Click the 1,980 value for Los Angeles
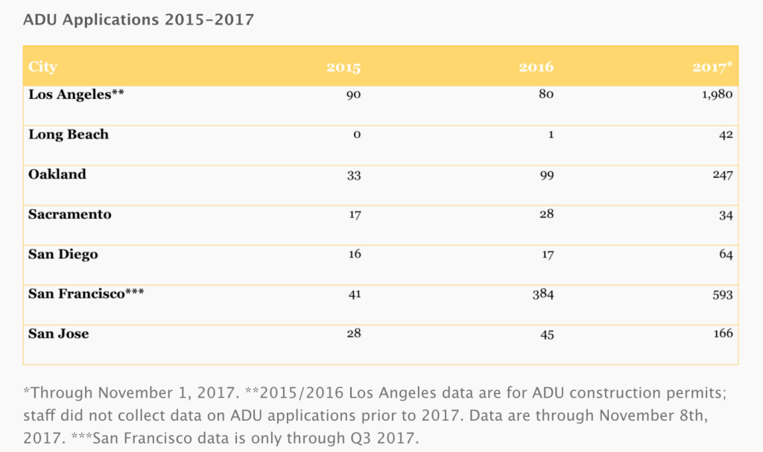763x452 pixels. pyautogui.click(x=717, y=95)
